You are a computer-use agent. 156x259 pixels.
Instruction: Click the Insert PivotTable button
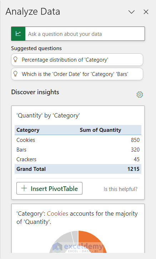[49, 188]
